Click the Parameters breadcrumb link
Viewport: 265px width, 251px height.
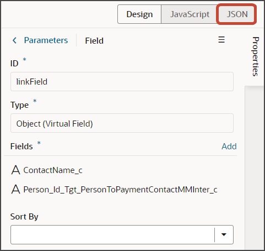(x=46, y=40)
